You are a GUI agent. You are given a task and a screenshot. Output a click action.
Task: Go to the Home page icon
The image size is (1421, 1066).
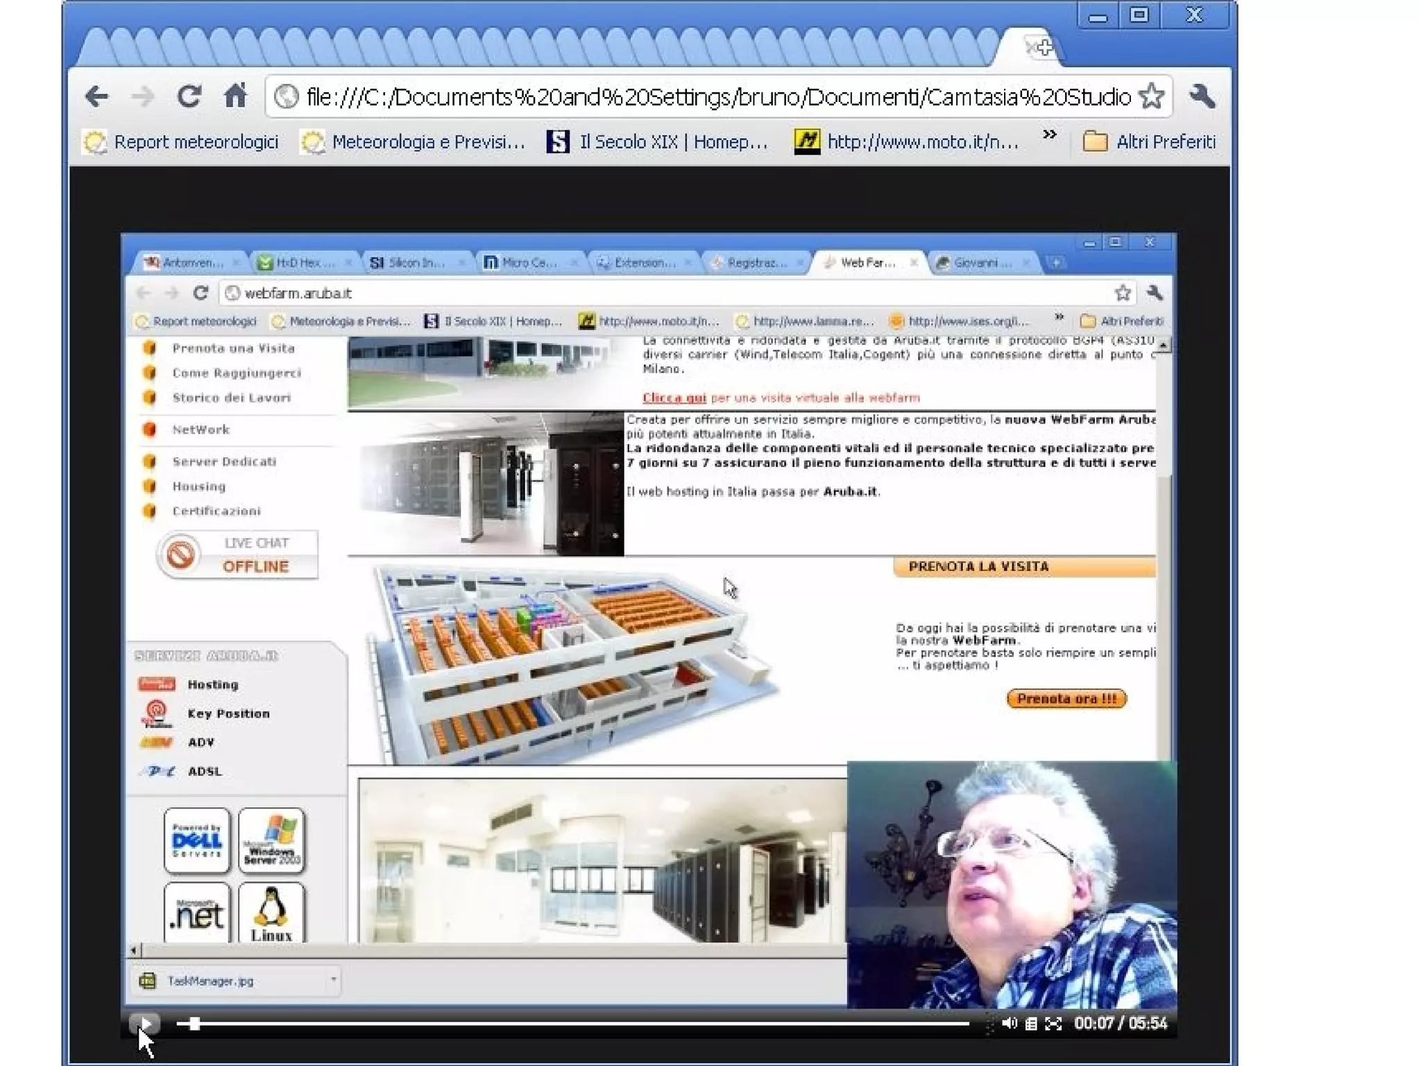tap(236, 96)
